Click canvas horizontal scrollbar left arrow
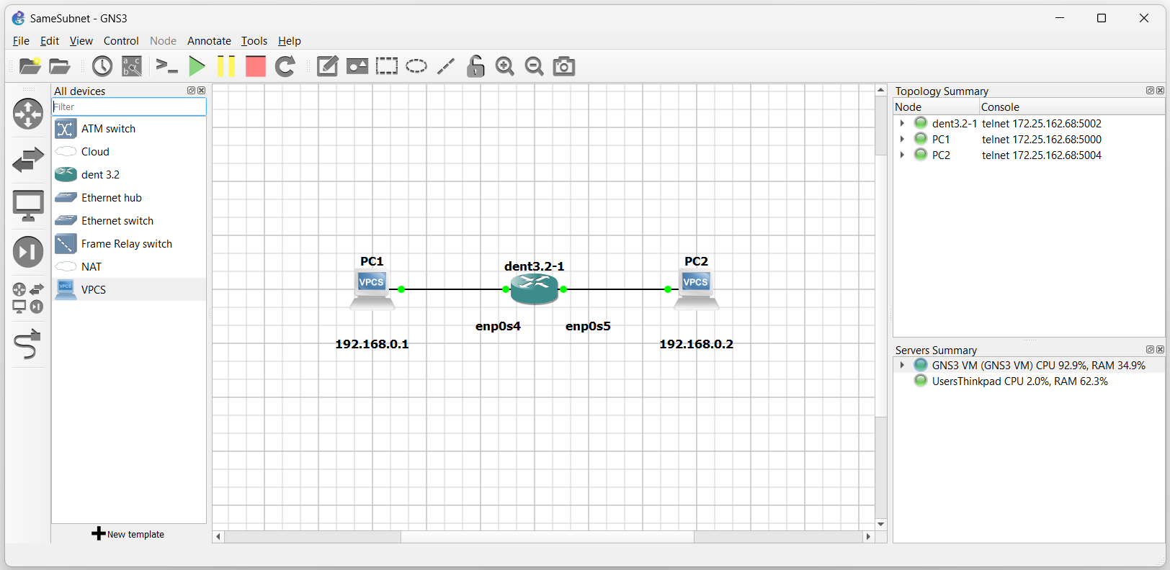1170x570 pixels. [x=218, y=536]
